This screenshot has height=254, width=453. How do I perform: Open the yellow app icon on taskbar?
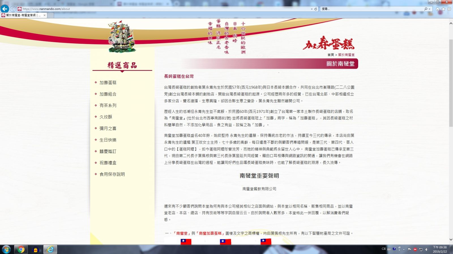36,249
